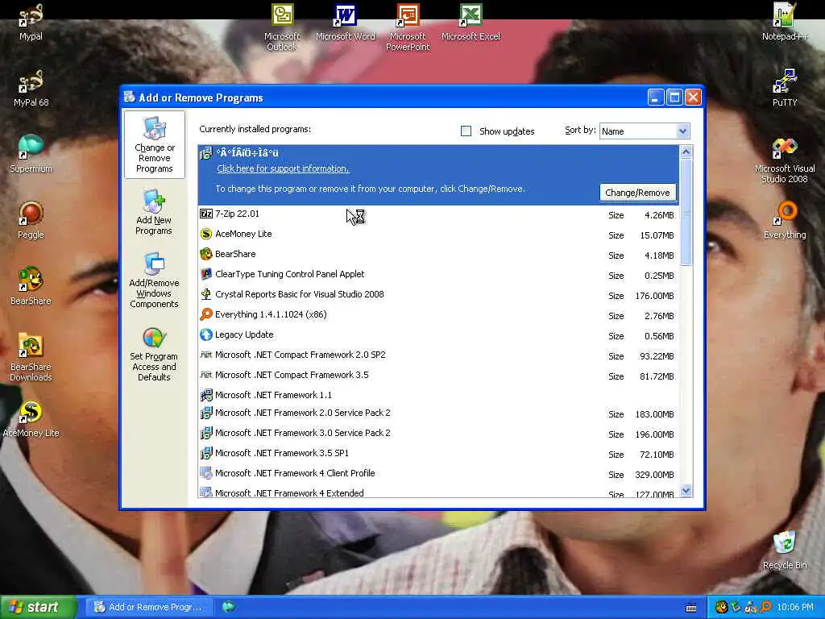The width and height of the screenshot is (825, 619).
Task: Select ClearType Tuning Control Panel Applet
Action: click(438, 275)
